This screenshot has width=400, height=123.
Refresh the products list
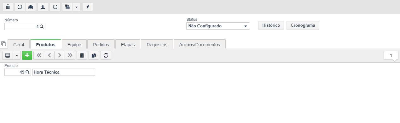106,55
